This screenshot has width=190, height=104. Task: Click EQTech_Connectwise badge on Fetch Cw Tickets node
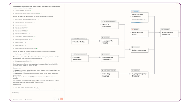79,39
